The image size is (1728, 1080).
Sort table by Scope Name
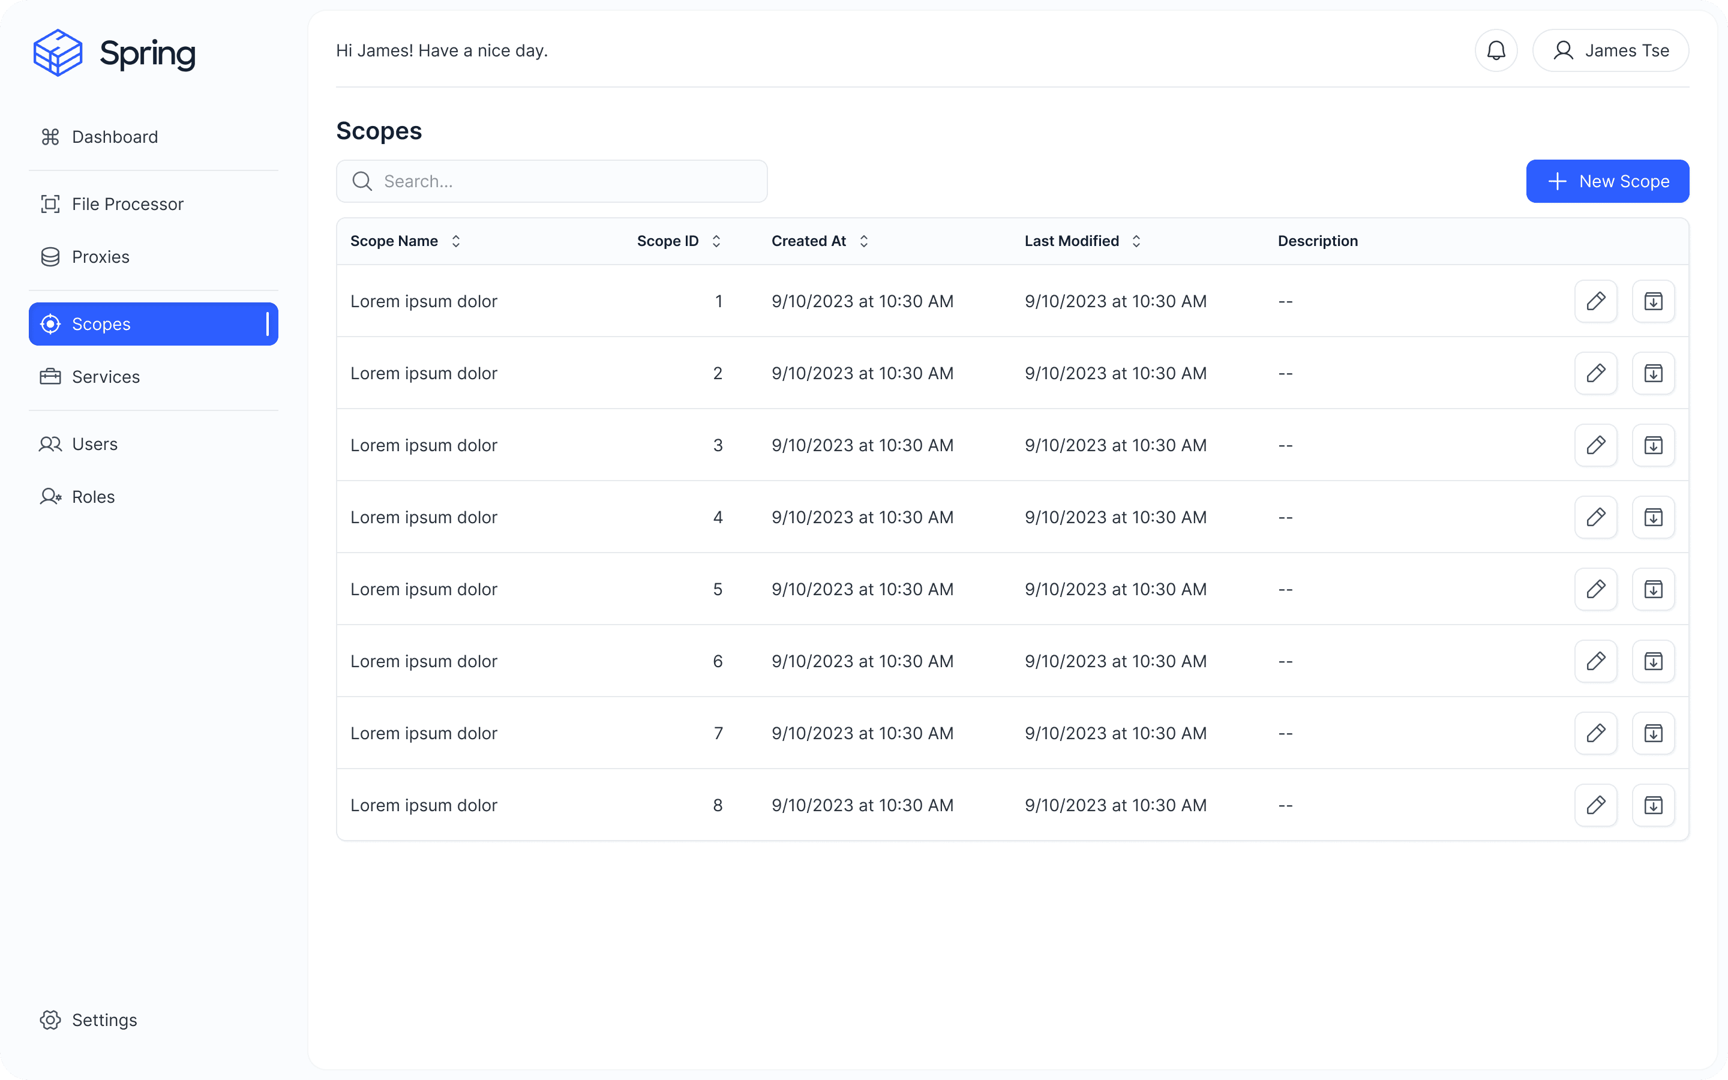click(x=455, y=241)
